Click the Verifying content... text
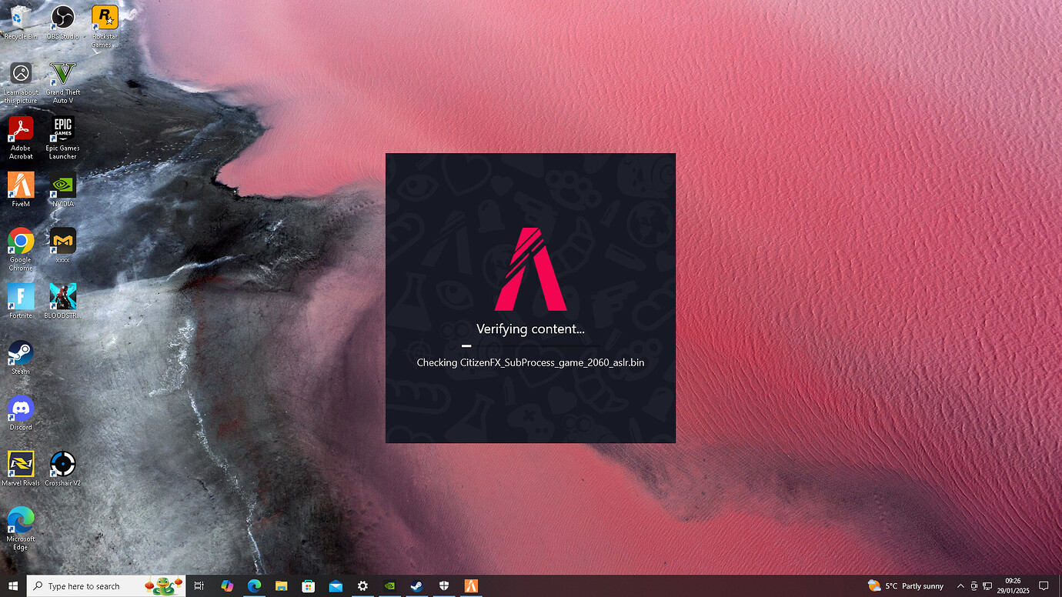This screenshot has height=597, width=1062. tap(530, 329)
